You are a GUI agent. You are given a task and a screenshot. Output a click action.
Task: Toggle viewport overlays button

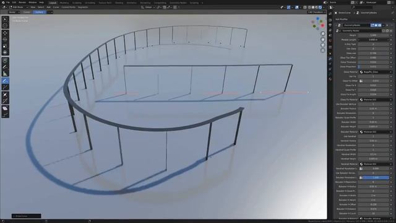pos(297,7)
